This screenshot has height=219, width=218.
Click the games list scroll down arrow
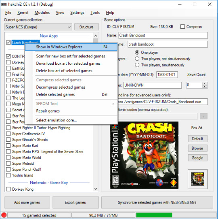[96, 189]
